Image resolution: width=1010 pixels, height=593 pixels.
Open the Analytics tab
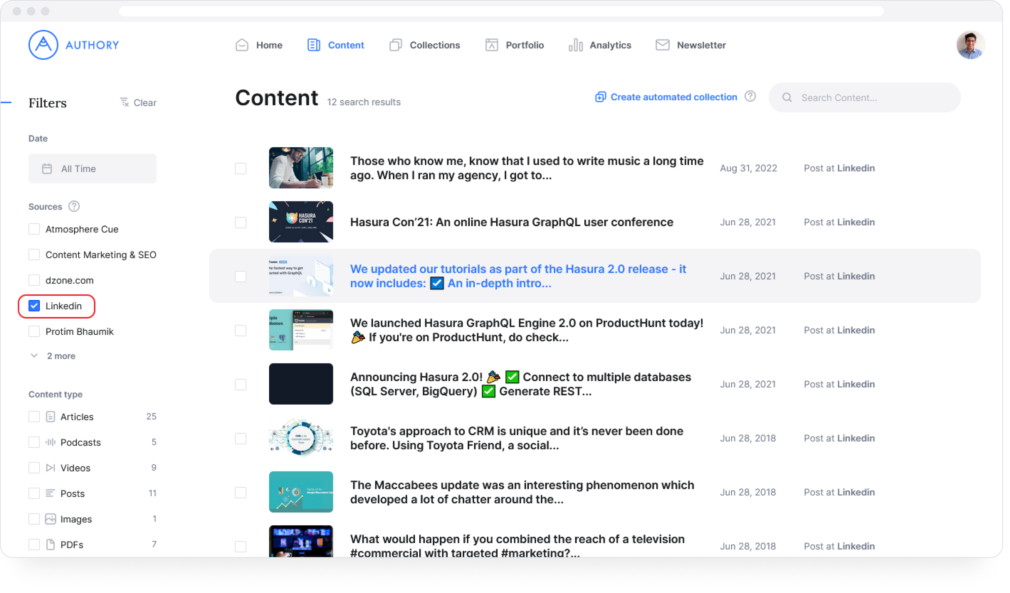click(600, 45)
